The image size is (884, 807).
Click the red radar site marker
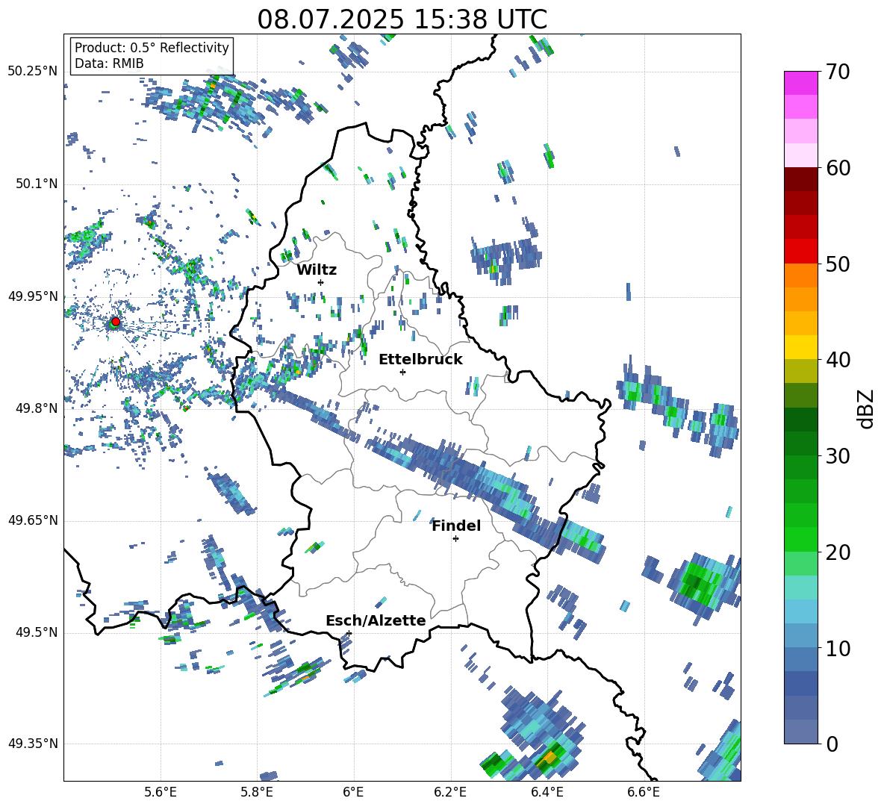pyautogui.click(x=116, y=321)
